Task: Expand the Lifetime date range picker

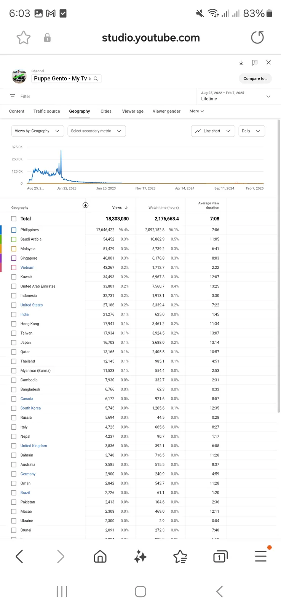Action: 236,96
